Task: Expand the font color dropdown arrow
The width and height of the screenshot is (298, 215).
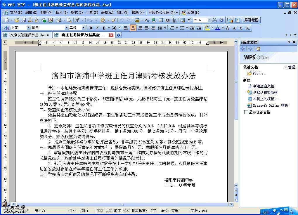Action: 223,28
